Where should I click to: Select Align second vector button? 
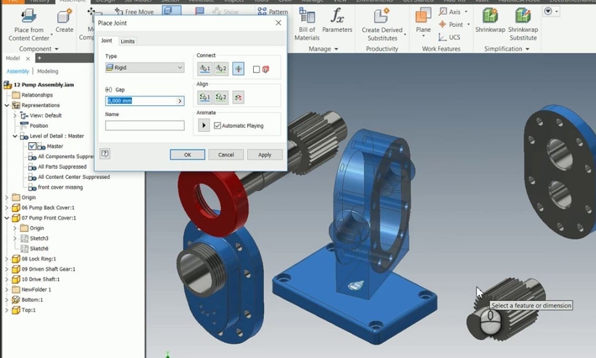pos(221,98)
